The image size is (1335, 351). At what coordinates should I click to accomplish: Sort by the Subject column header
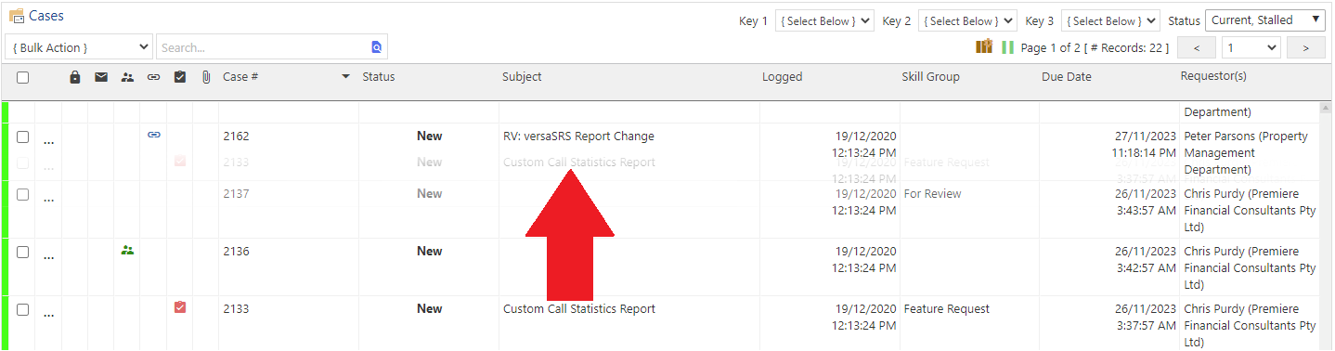click(x=522, y=77)
